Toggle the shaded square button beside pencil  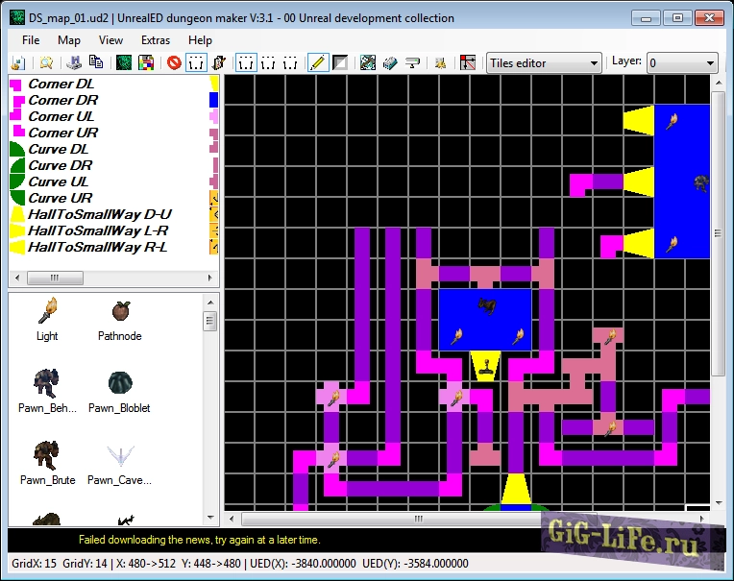click(340, 63)
